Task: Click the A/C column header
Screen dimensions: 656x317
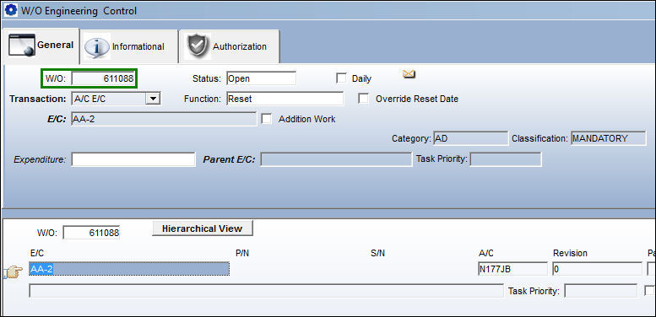Action: (x=485, y=253)
